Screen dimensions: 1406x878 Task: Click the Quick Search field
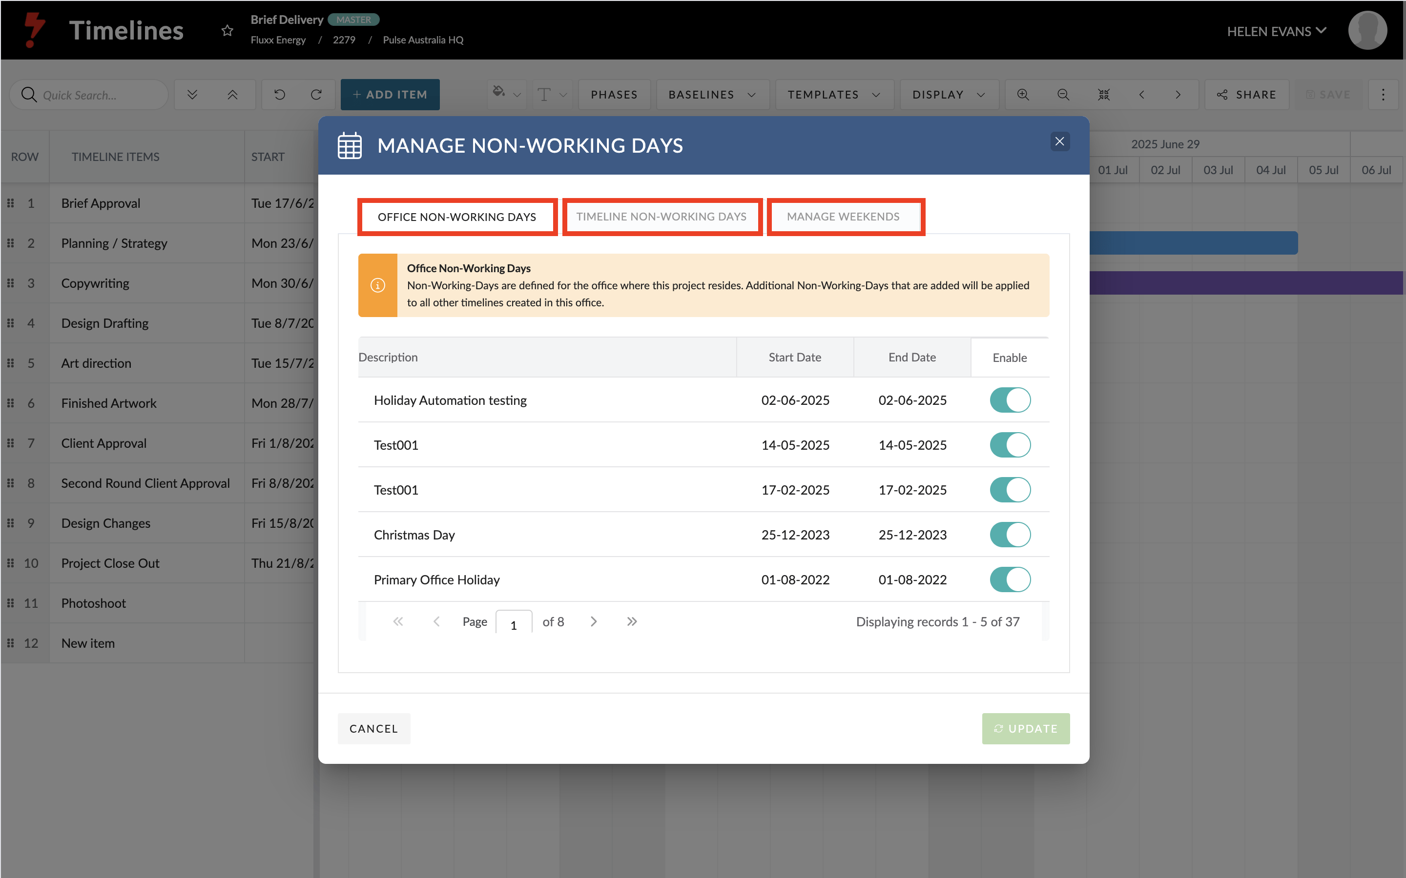click(89, 95)
